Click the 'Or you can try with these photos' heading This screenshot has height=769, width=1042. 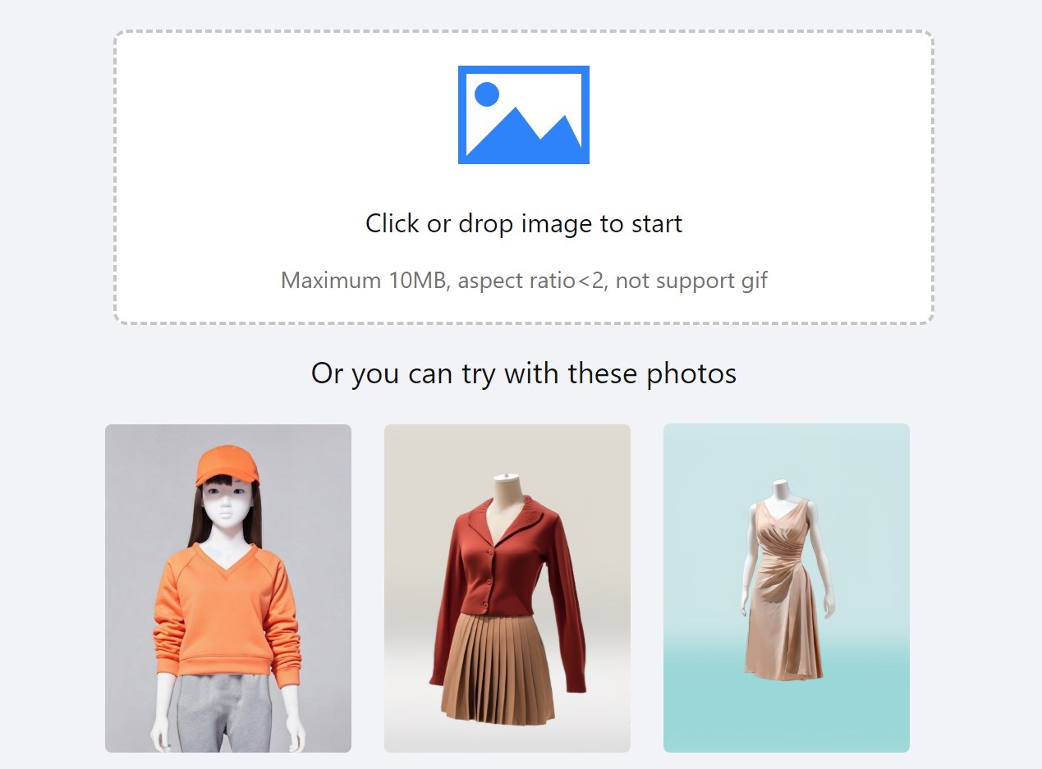pos(524,373)
